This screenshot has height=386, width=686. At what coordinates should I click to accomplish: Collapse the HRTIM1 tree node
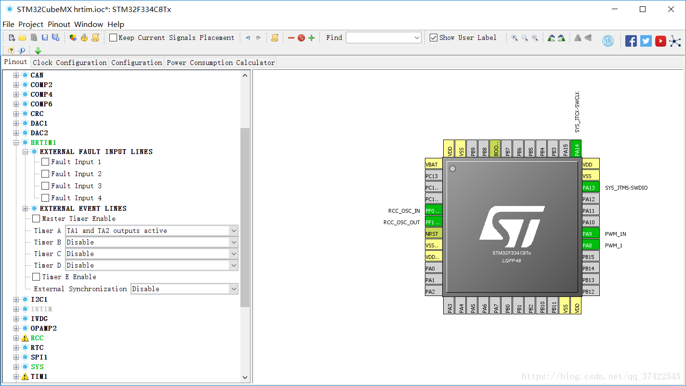coord(16,142)
